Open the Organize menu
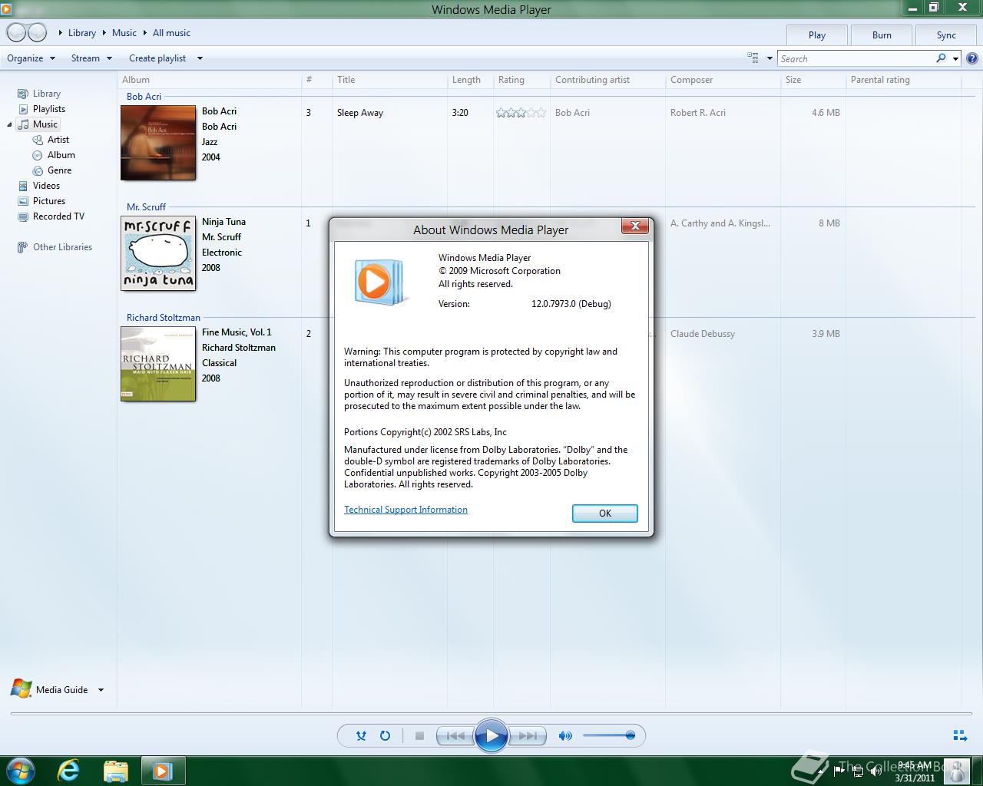The height and width of the screenshot is (786, 983). click(31, 58)
